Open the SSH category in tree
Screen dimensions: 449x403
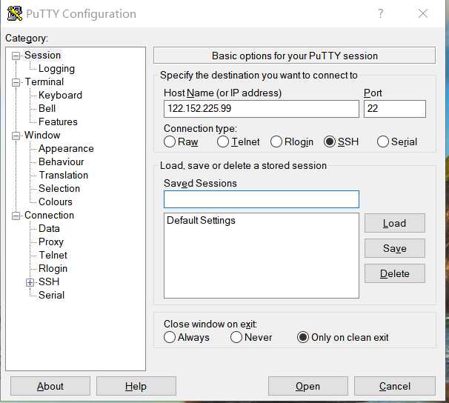[49, 282]
